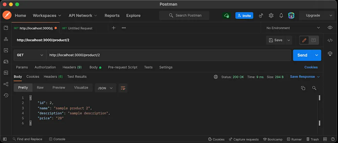Open the request Settings tab

(166, 67)
